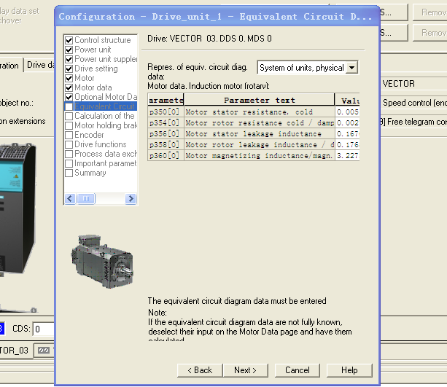Check the Summary step checkbox
This screenshot has width=447, height=387.
[x=69, y=173]
